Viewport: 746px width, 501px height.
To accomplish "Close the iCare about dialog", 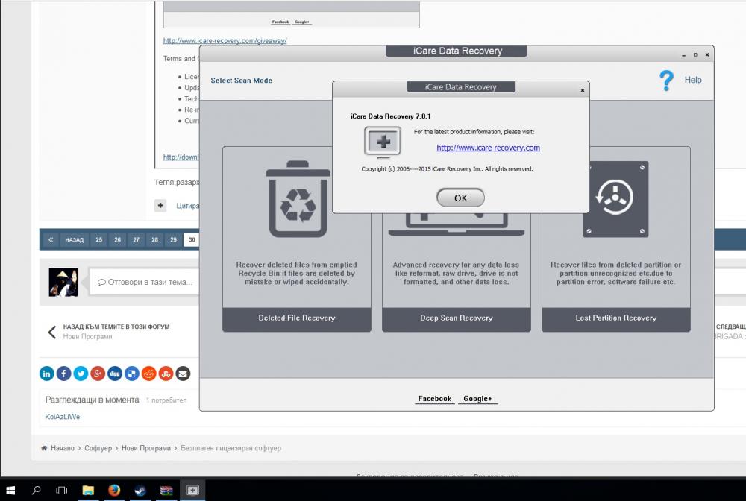I will [583, 90].
